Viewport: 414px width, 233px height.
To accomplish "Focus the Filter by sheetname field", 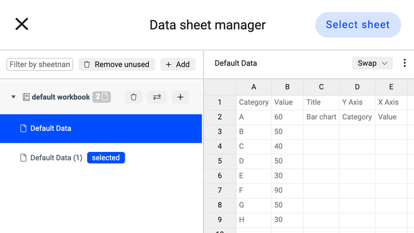I will point(40,64).
